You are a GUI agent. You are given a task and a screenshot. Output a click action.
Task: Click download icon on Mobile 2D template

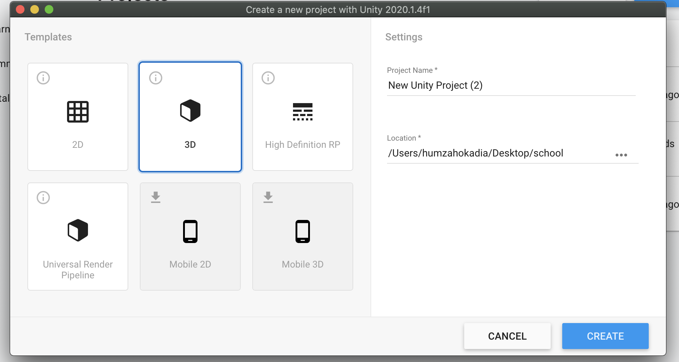[x=156, y=197]
